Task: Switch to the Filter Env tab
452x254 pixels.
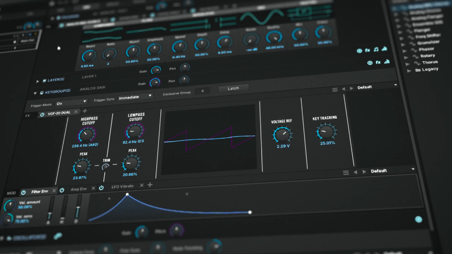Action: (x=39, y=191)
